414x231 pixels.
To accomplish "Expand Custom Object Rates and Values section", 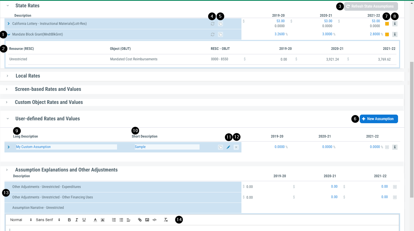I will pyautogui.click(x=7, y=102).
